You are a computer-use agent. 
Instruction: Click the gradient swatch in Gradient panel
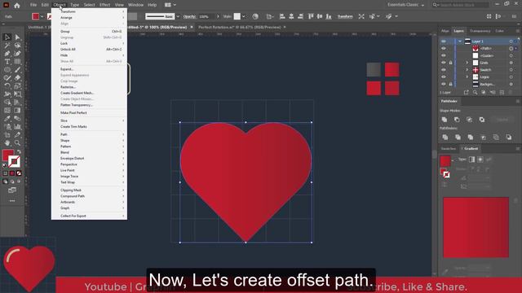[x=445, y=161]
